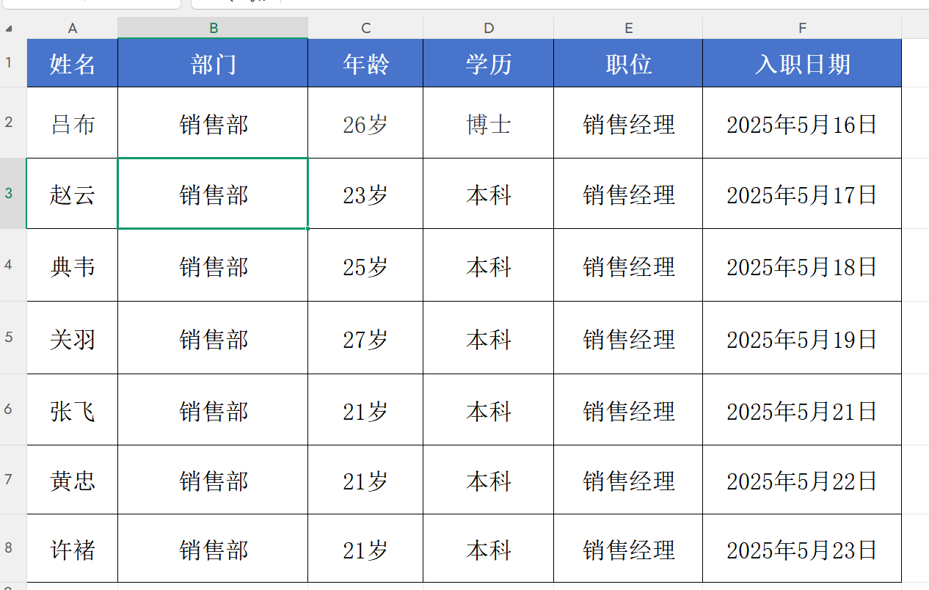Click the date 2025年5月18日
Screen dimensions: 929x590
tap(802, 265)
